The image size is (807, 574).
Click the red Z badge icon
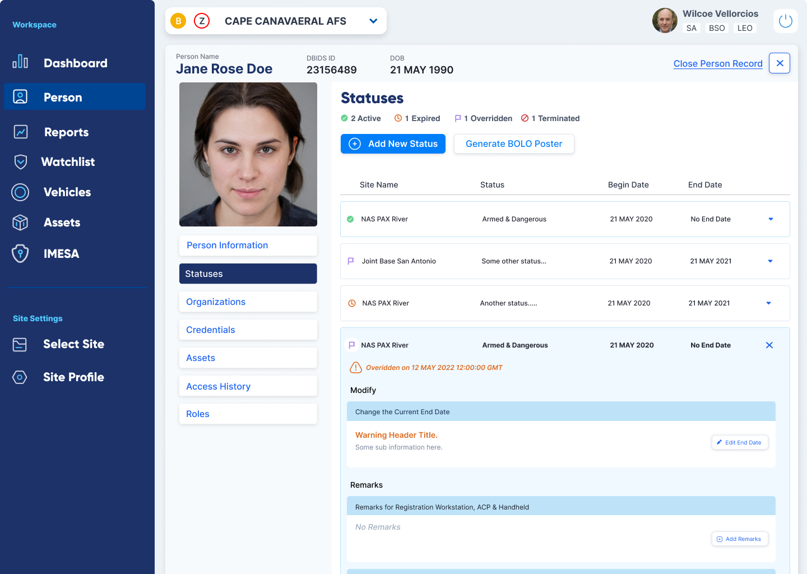tap(202, 21)
